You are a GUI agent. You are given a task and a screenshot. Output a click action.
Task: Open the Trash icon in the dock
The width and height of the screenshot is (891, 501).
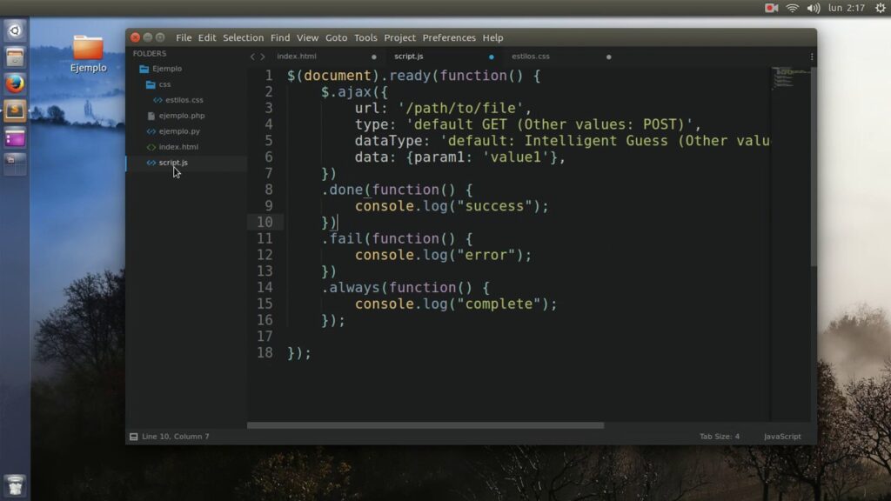pyautogui.click(x=15, y=484)
